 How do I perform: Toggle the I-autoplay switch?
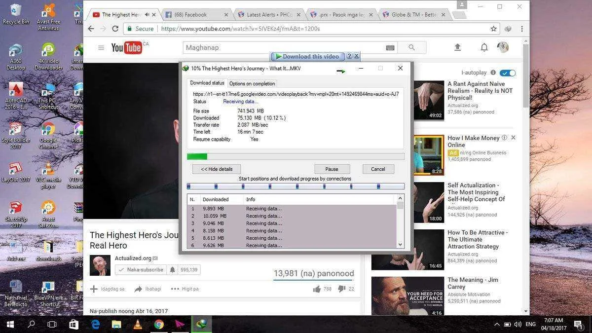click(x=508, y=73)
